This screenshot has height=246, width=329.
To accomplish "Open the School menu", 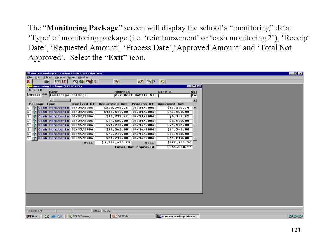I will 47,77.
